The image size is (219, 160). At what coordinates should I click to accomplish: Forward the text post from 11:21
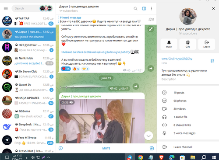pos(151,69)
